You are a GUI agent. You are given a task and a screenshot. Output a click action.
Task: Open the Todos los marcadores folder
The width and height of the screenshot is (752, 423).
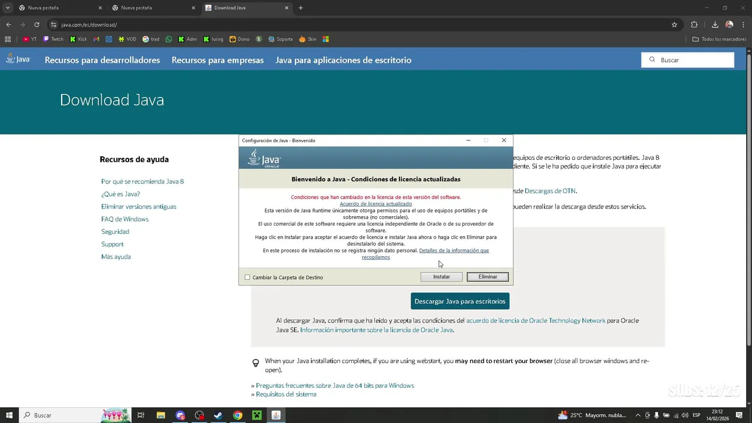click(719, 39)
